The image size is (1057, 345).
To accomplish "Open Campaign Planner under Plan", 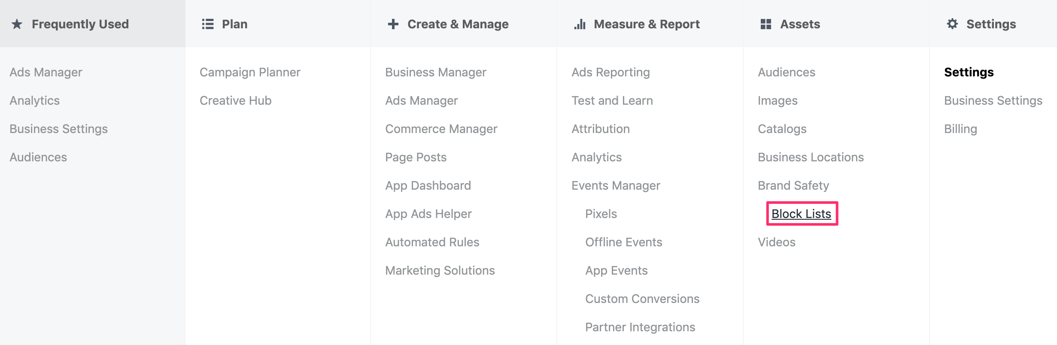I will point(250,72).
